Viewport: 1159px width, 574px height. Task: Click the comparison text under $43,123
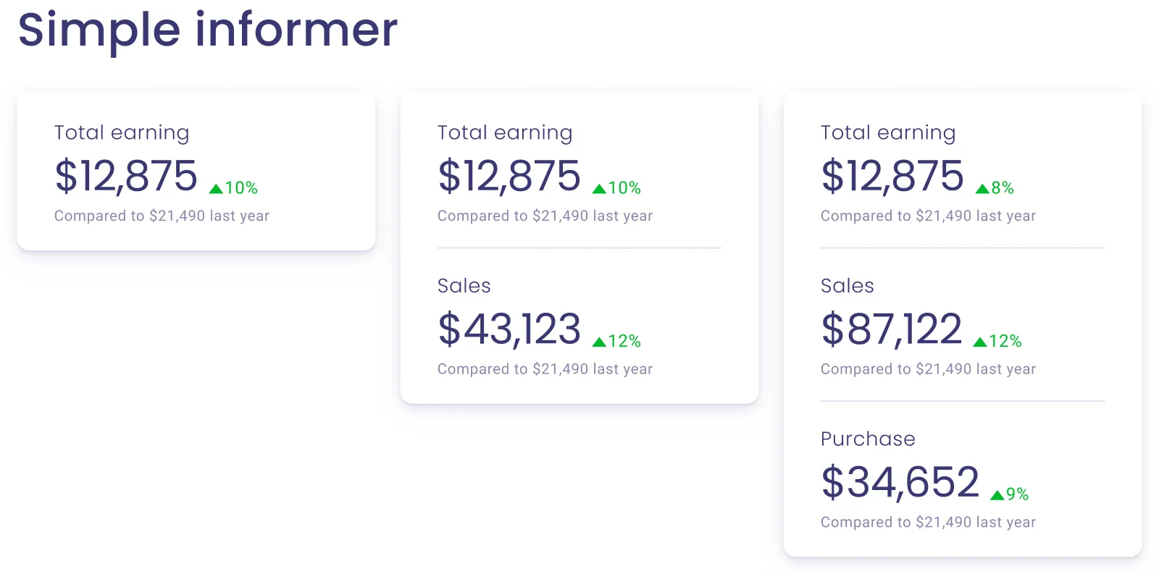[x=545, y=369]
